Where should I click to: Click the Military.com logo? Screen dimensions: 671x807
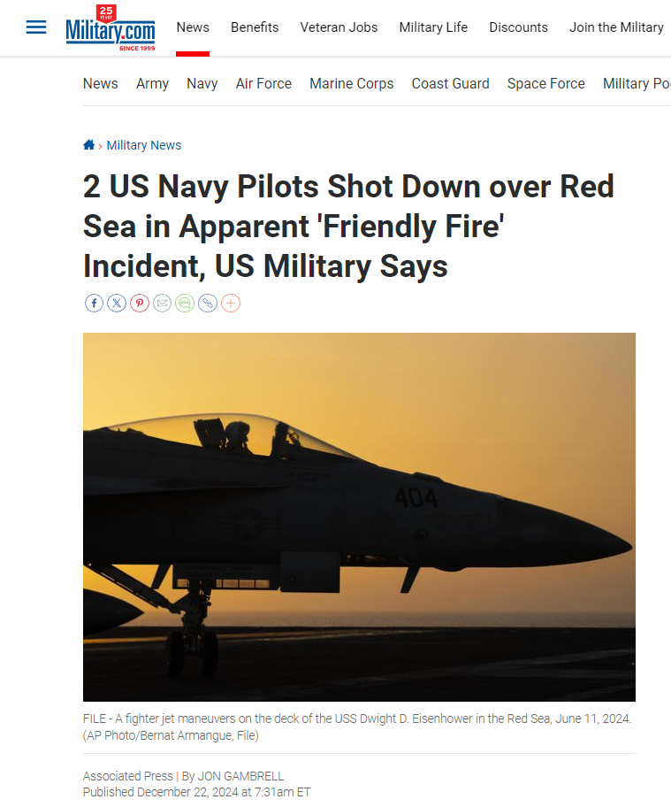coord(110,27)
